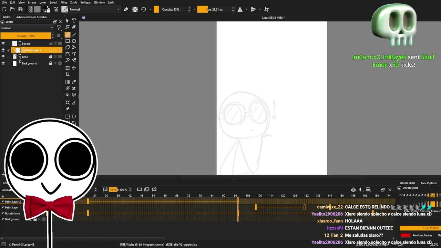This screenshot has width=441, height=248.
Task: Select the Rectangle tool
Action: 68,41
